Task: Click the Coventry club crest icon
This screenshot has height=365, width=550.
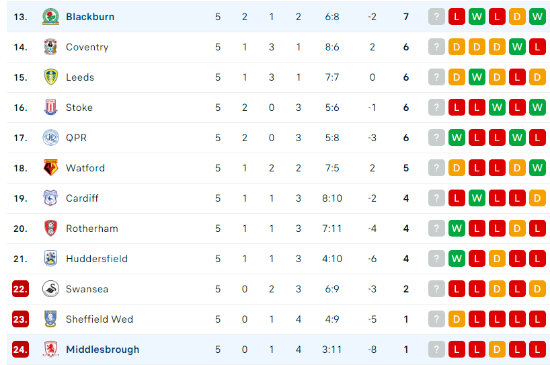Action: [50, 46]
